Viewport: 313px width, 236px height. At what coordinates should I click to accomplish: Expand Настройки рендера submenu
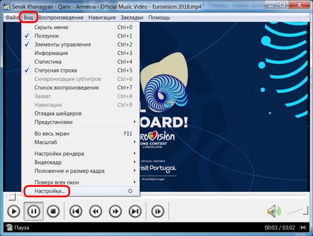point(59,154)
